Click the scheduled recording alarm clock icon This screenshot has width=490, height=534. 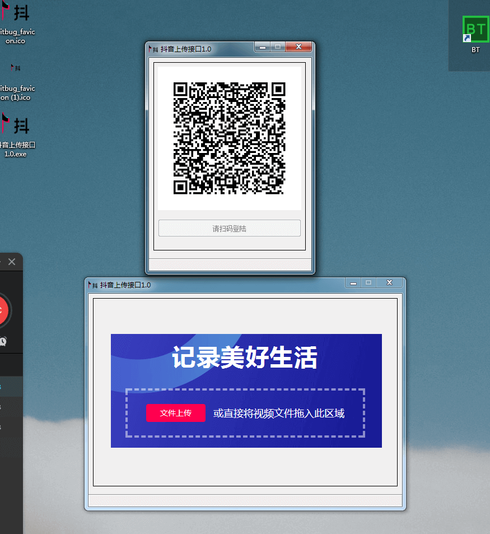coord(3,341)
